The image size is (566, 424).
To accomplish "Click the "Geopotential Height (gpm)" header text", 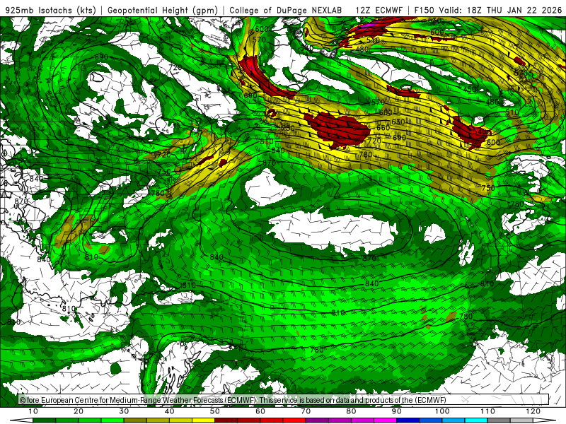I will pos(163,10).
